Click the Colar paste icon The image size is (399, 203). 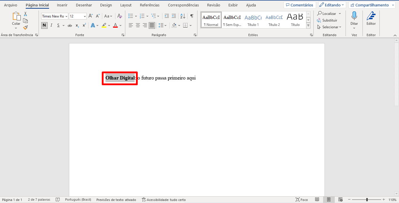(x=16, y=17)
